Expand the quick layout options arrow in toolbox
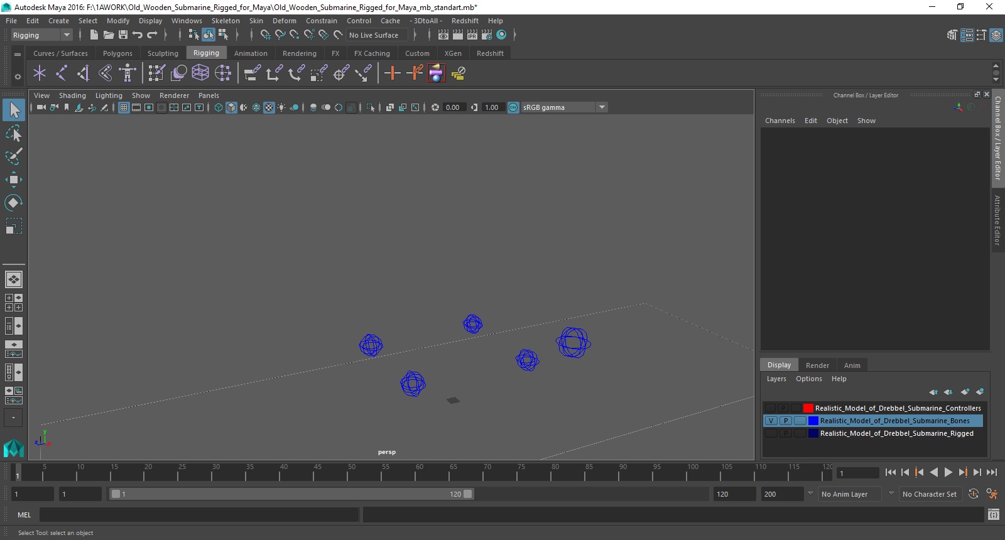This screenshot has height=540, width=1005. tap(13, 418)
